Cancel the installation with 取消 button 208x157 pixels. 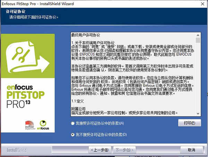[192, 150]
